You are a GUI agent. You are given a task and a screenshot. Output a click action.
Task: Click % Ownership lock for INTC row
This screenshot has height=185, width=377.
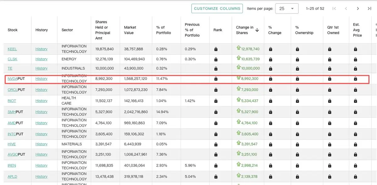(297, 134)
